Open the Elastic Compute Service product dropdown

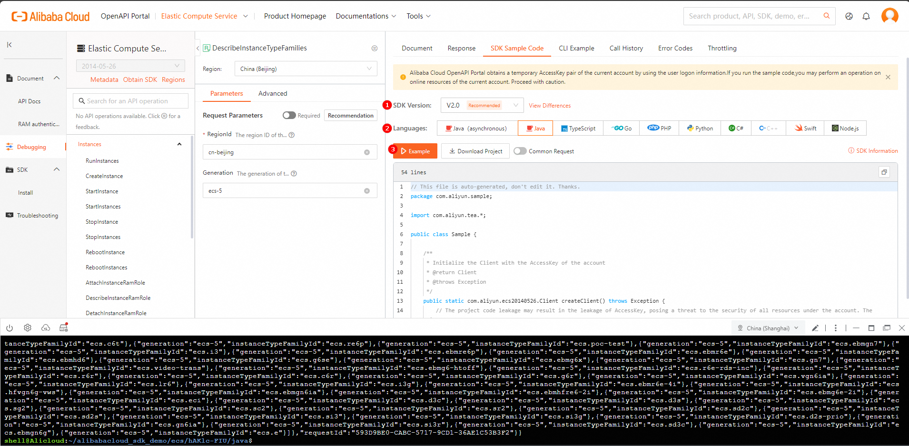pos(205,16)
